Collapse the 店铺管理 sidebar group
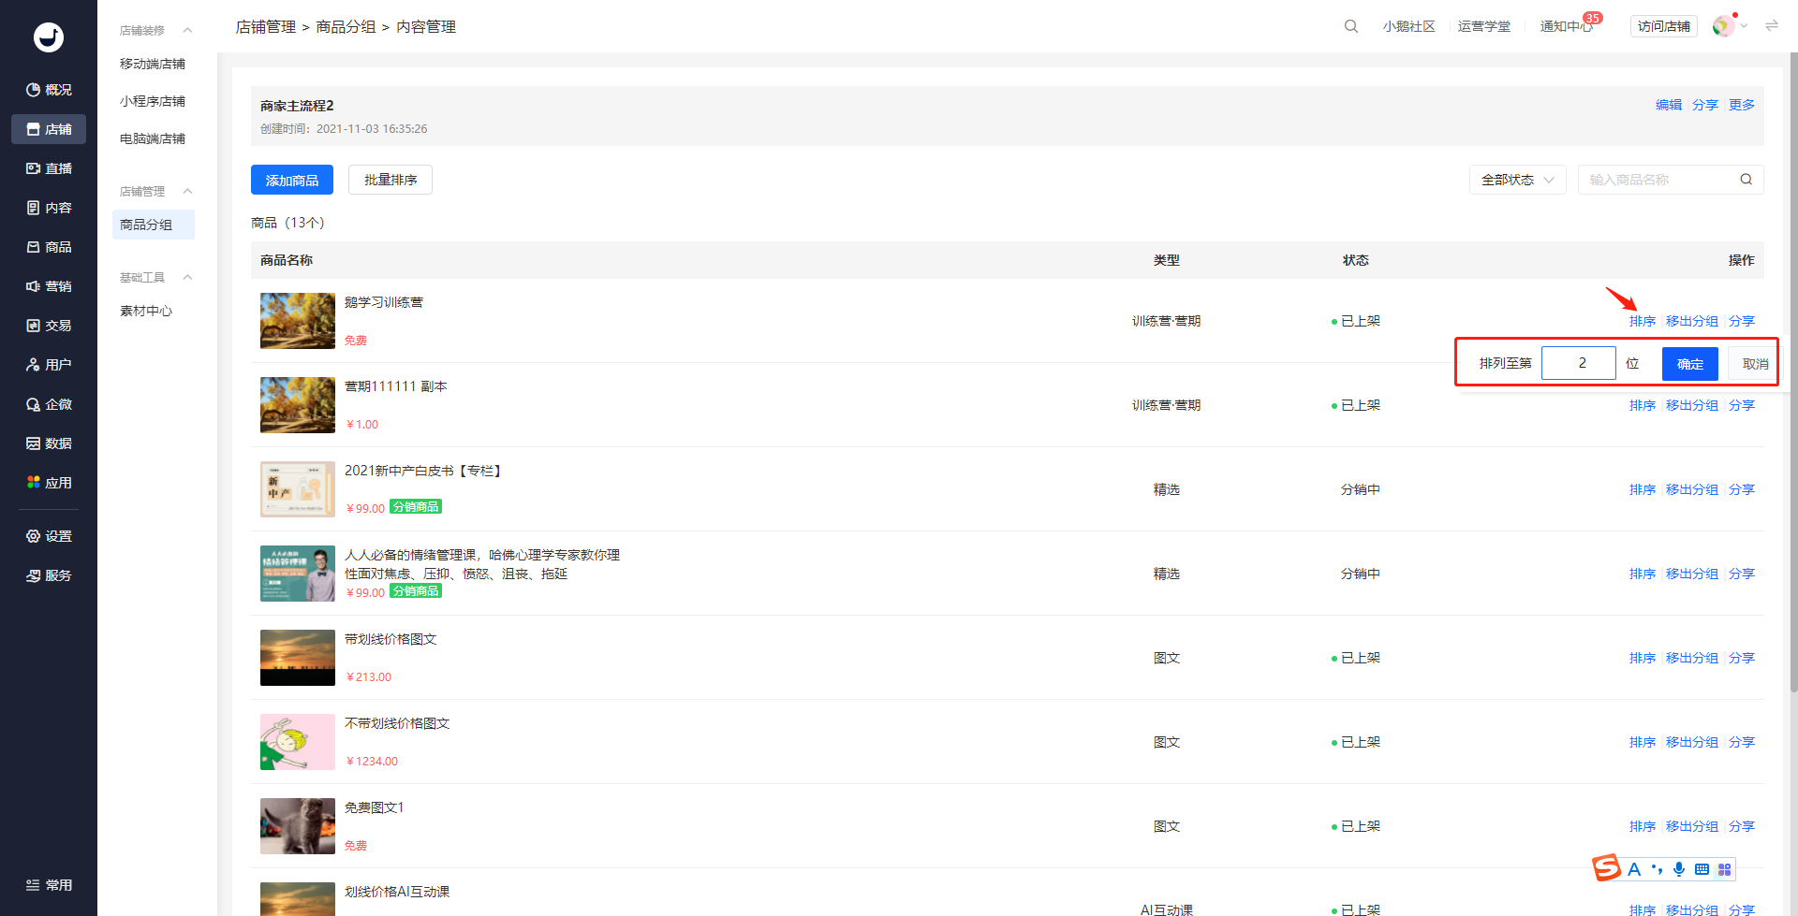Viewport: 1798px width, 916px height. click(x=187, y=191)
